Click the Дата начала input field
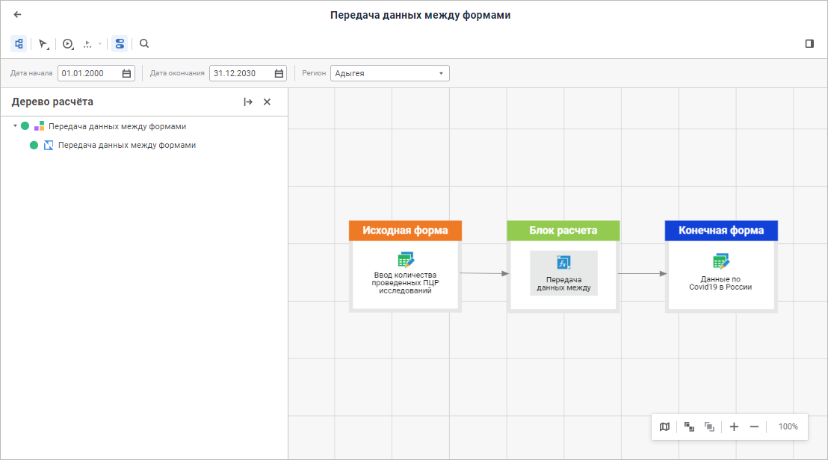Viewport: 828px width, 460px height. click(89, 73)
